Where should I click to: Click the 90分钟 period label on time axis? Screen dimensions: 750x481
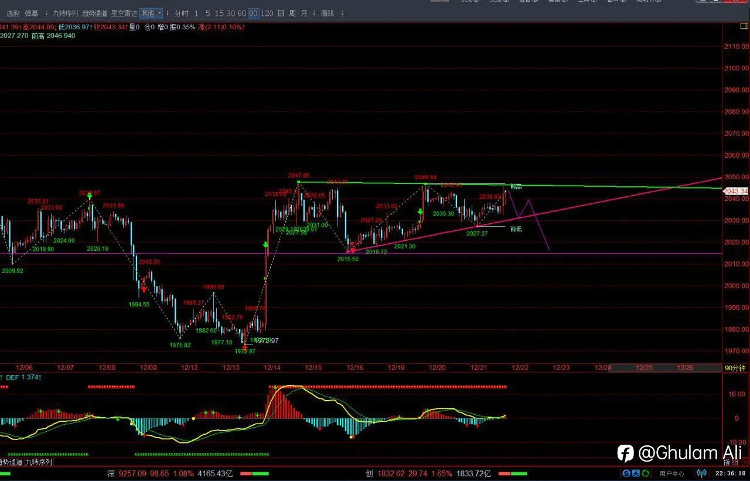click(x=735, y=368)
